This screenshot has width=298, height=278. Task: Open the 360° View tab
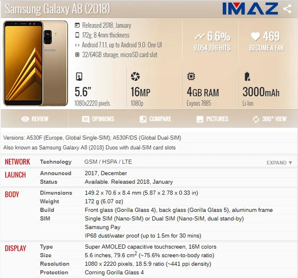(x=269, y=119)
